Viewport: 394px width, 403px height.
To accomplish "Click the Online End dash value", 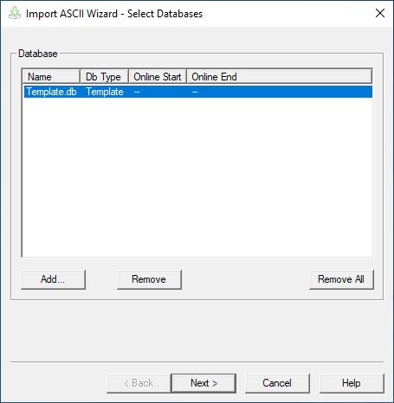I will pyautogui.click(x=195, y=92).
